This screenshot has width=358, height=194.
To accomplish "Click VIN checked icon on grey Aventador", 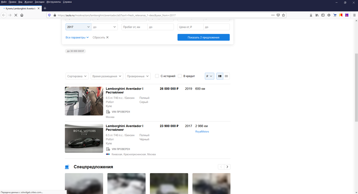I will tap(108, 112).
